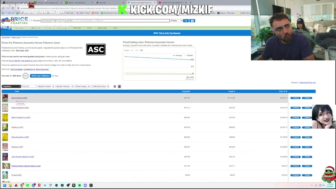Open Premium Poster Collection Mega Lucario link

(x=26, y=166)
